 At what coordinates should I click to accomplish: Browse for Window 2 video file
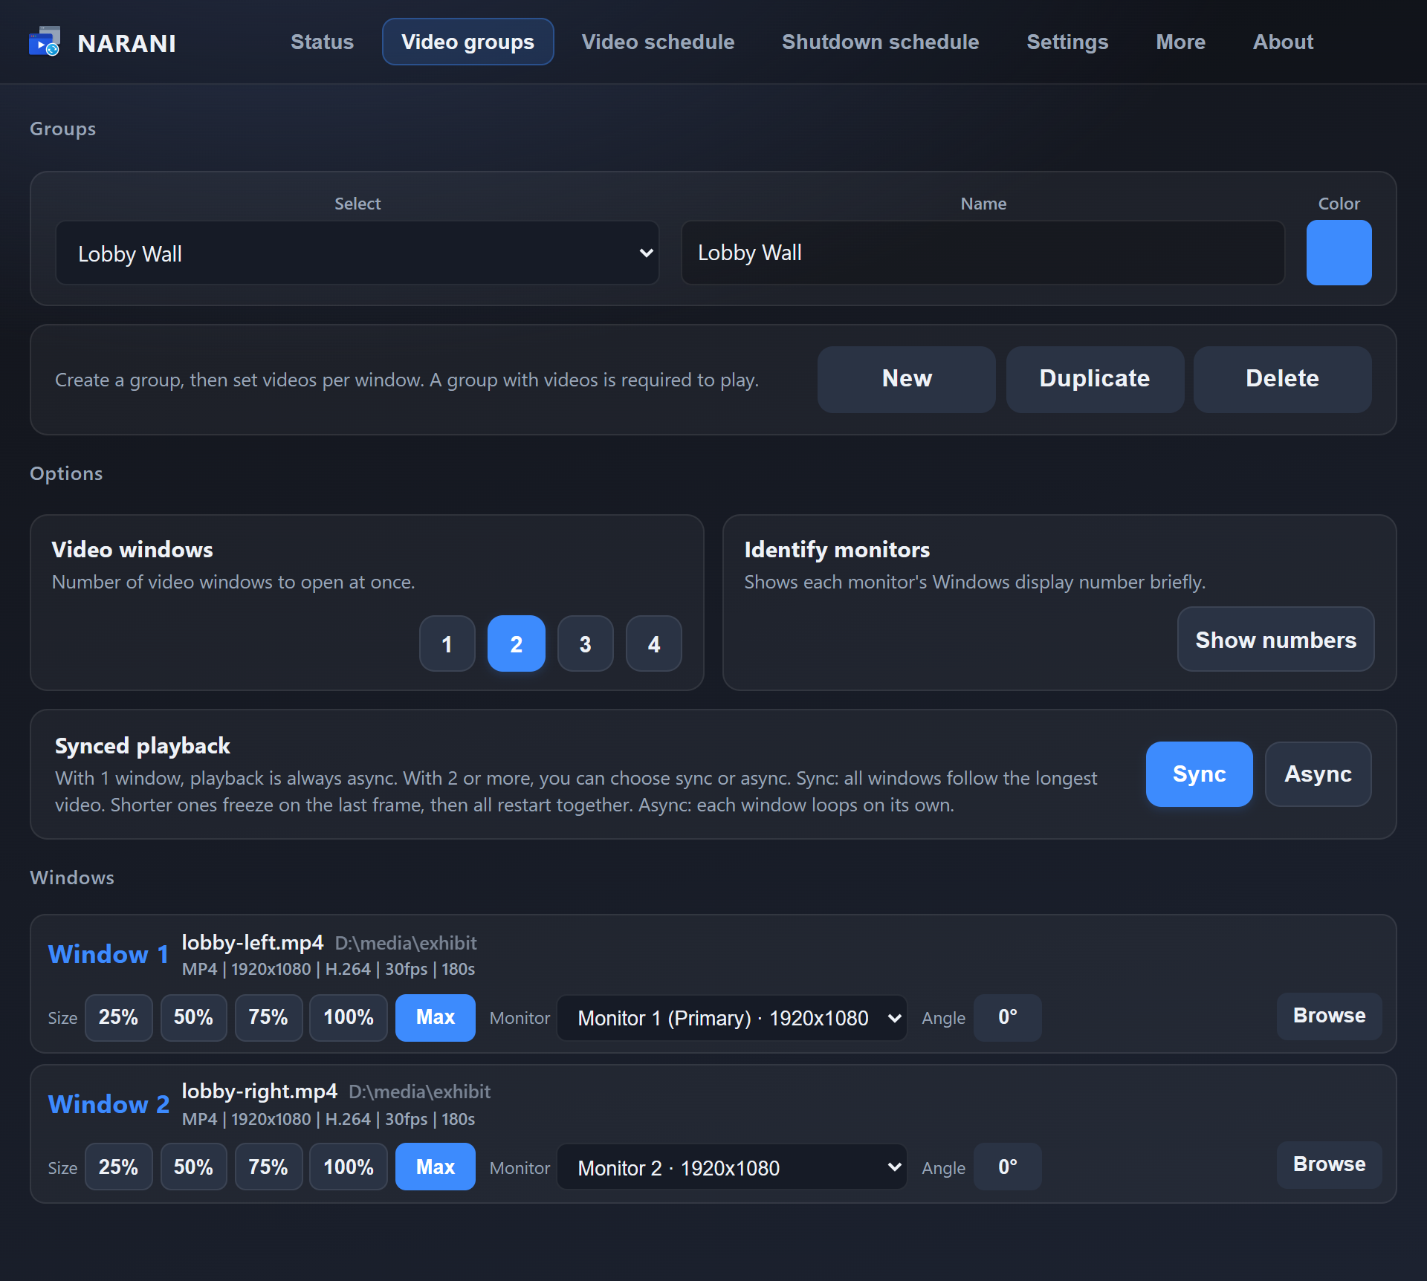pos(1329,1164)
